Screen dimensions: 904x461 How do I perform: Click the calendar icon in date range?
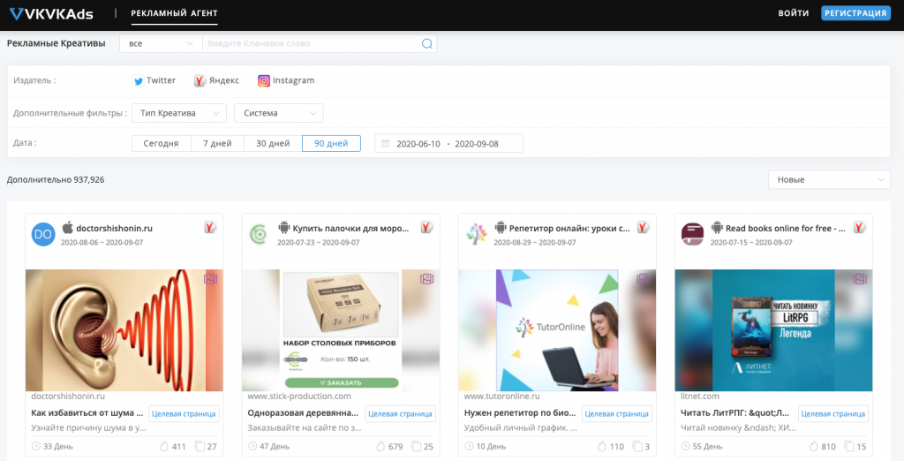(x=386, y=144)
